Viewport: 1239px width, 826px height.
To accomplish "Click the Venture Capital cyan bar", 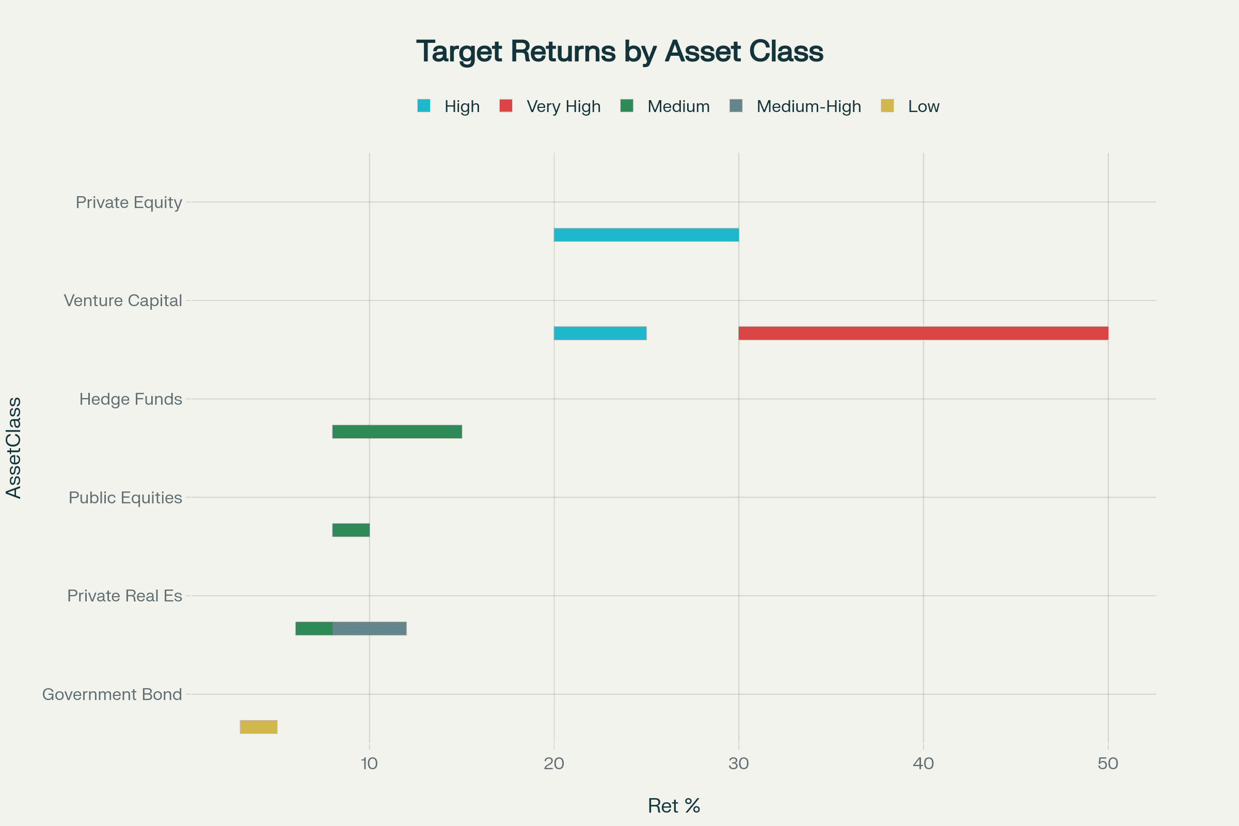I will coord(600,333).
